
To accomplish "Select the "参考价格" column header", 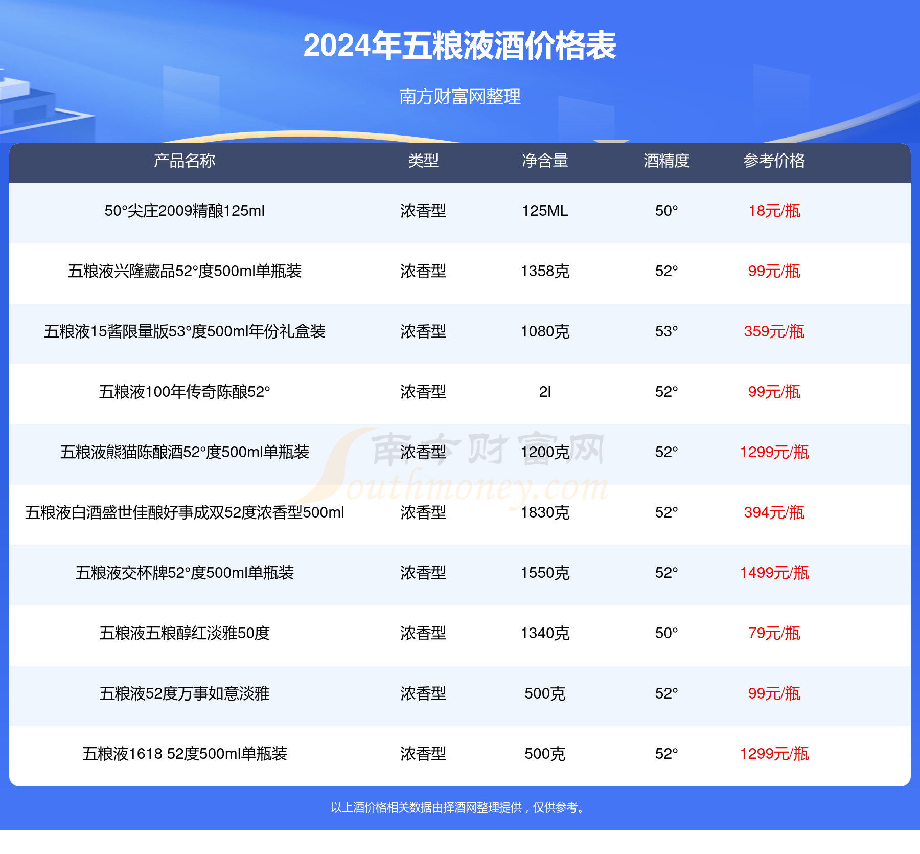I will tap(774, 161).
